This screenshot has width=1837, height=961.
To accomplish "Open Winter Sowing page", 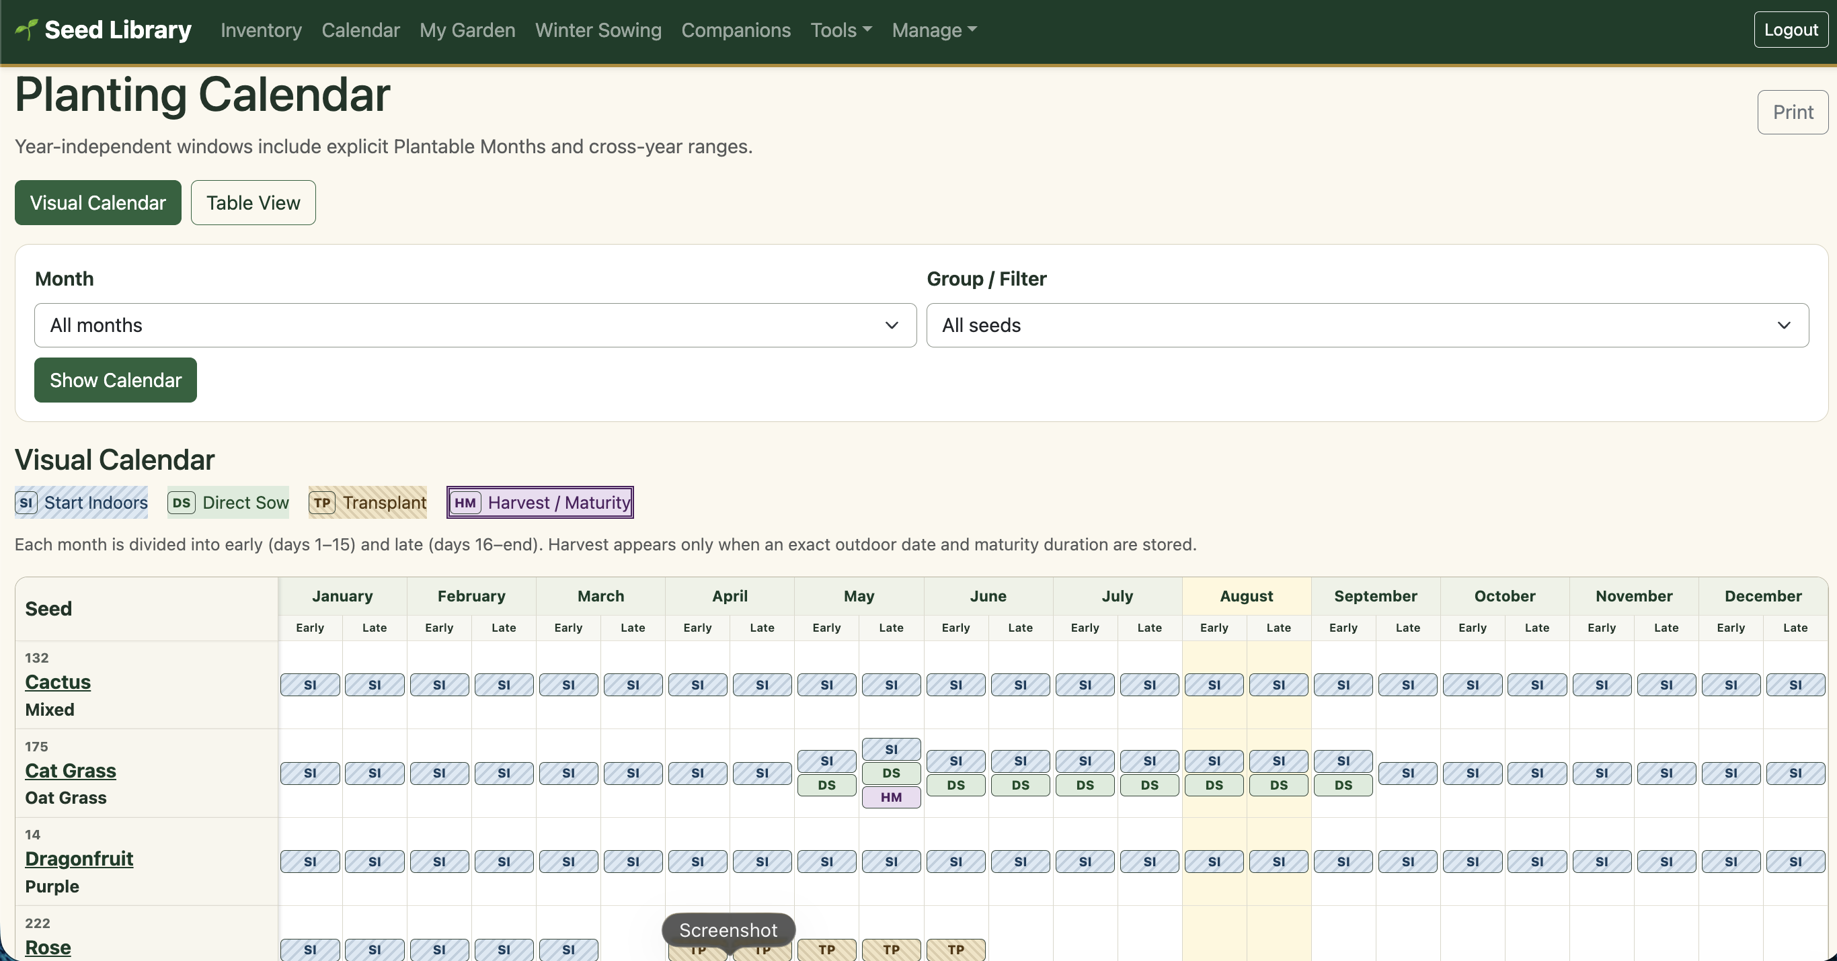I will click(x=598, y=30).
